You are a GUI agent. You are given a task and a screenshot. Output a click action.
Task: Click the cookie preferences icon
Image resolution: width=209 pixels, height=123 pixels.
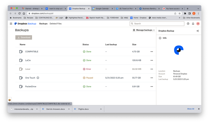click(x=10, y=100)
